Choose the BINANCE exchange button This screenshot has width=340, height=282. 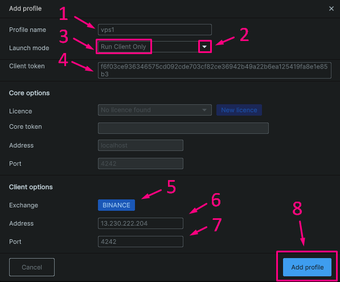pyautogui.click(x=116, y=205)
